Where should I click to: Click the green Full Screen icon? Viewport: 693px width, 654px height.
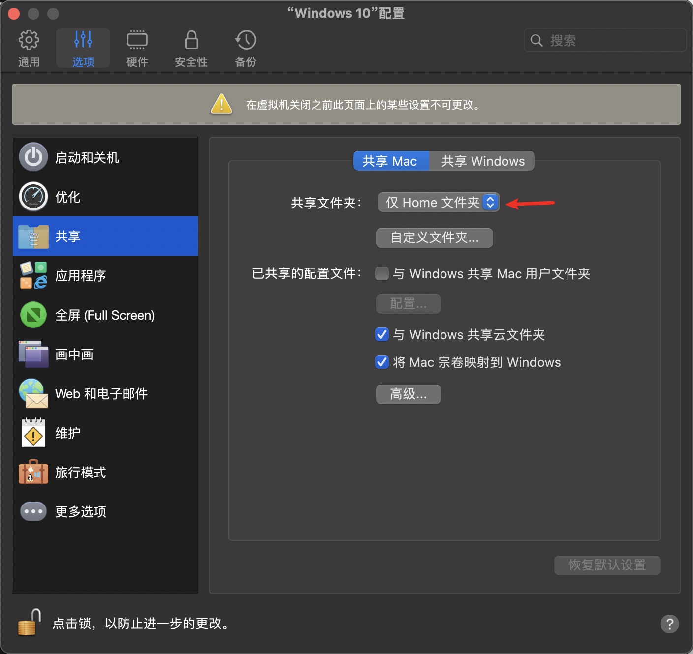click(33, 315)
